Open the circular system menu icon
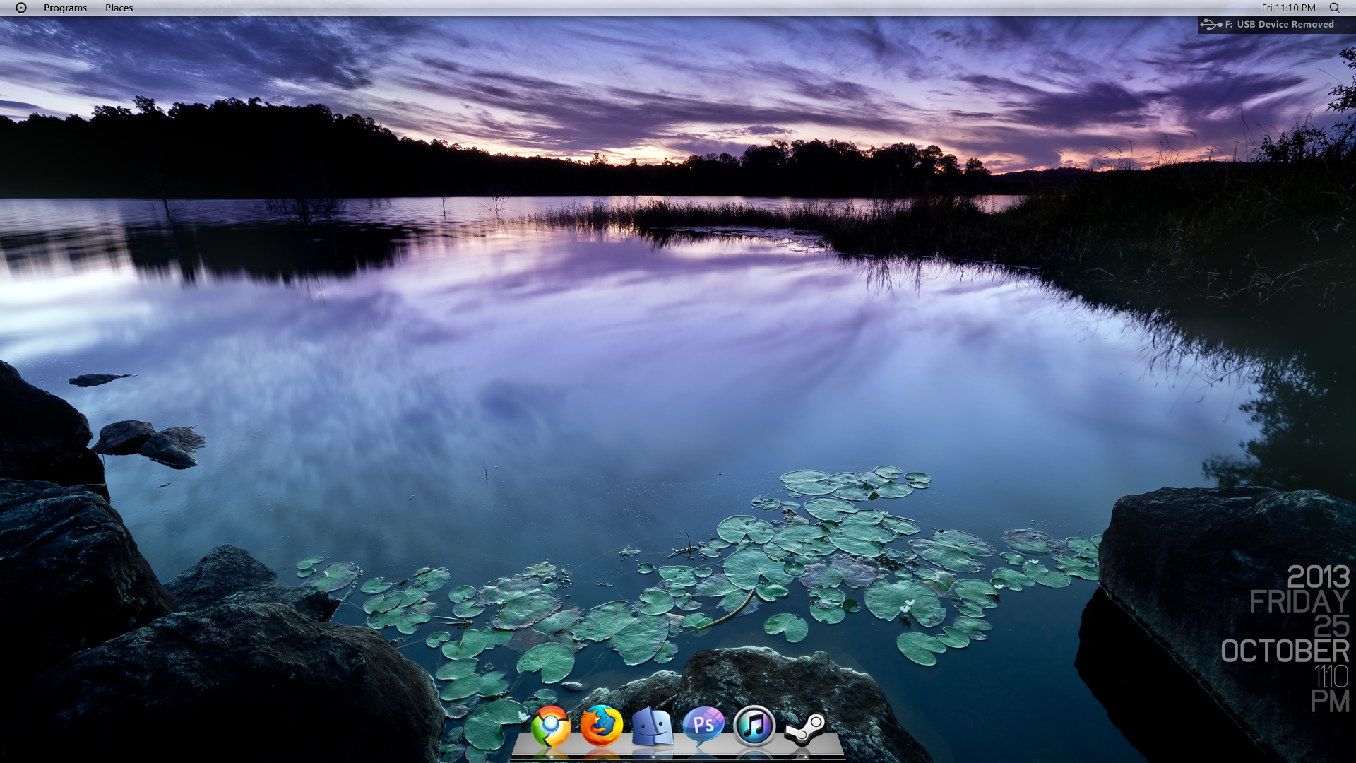 (x=21, y=8)
